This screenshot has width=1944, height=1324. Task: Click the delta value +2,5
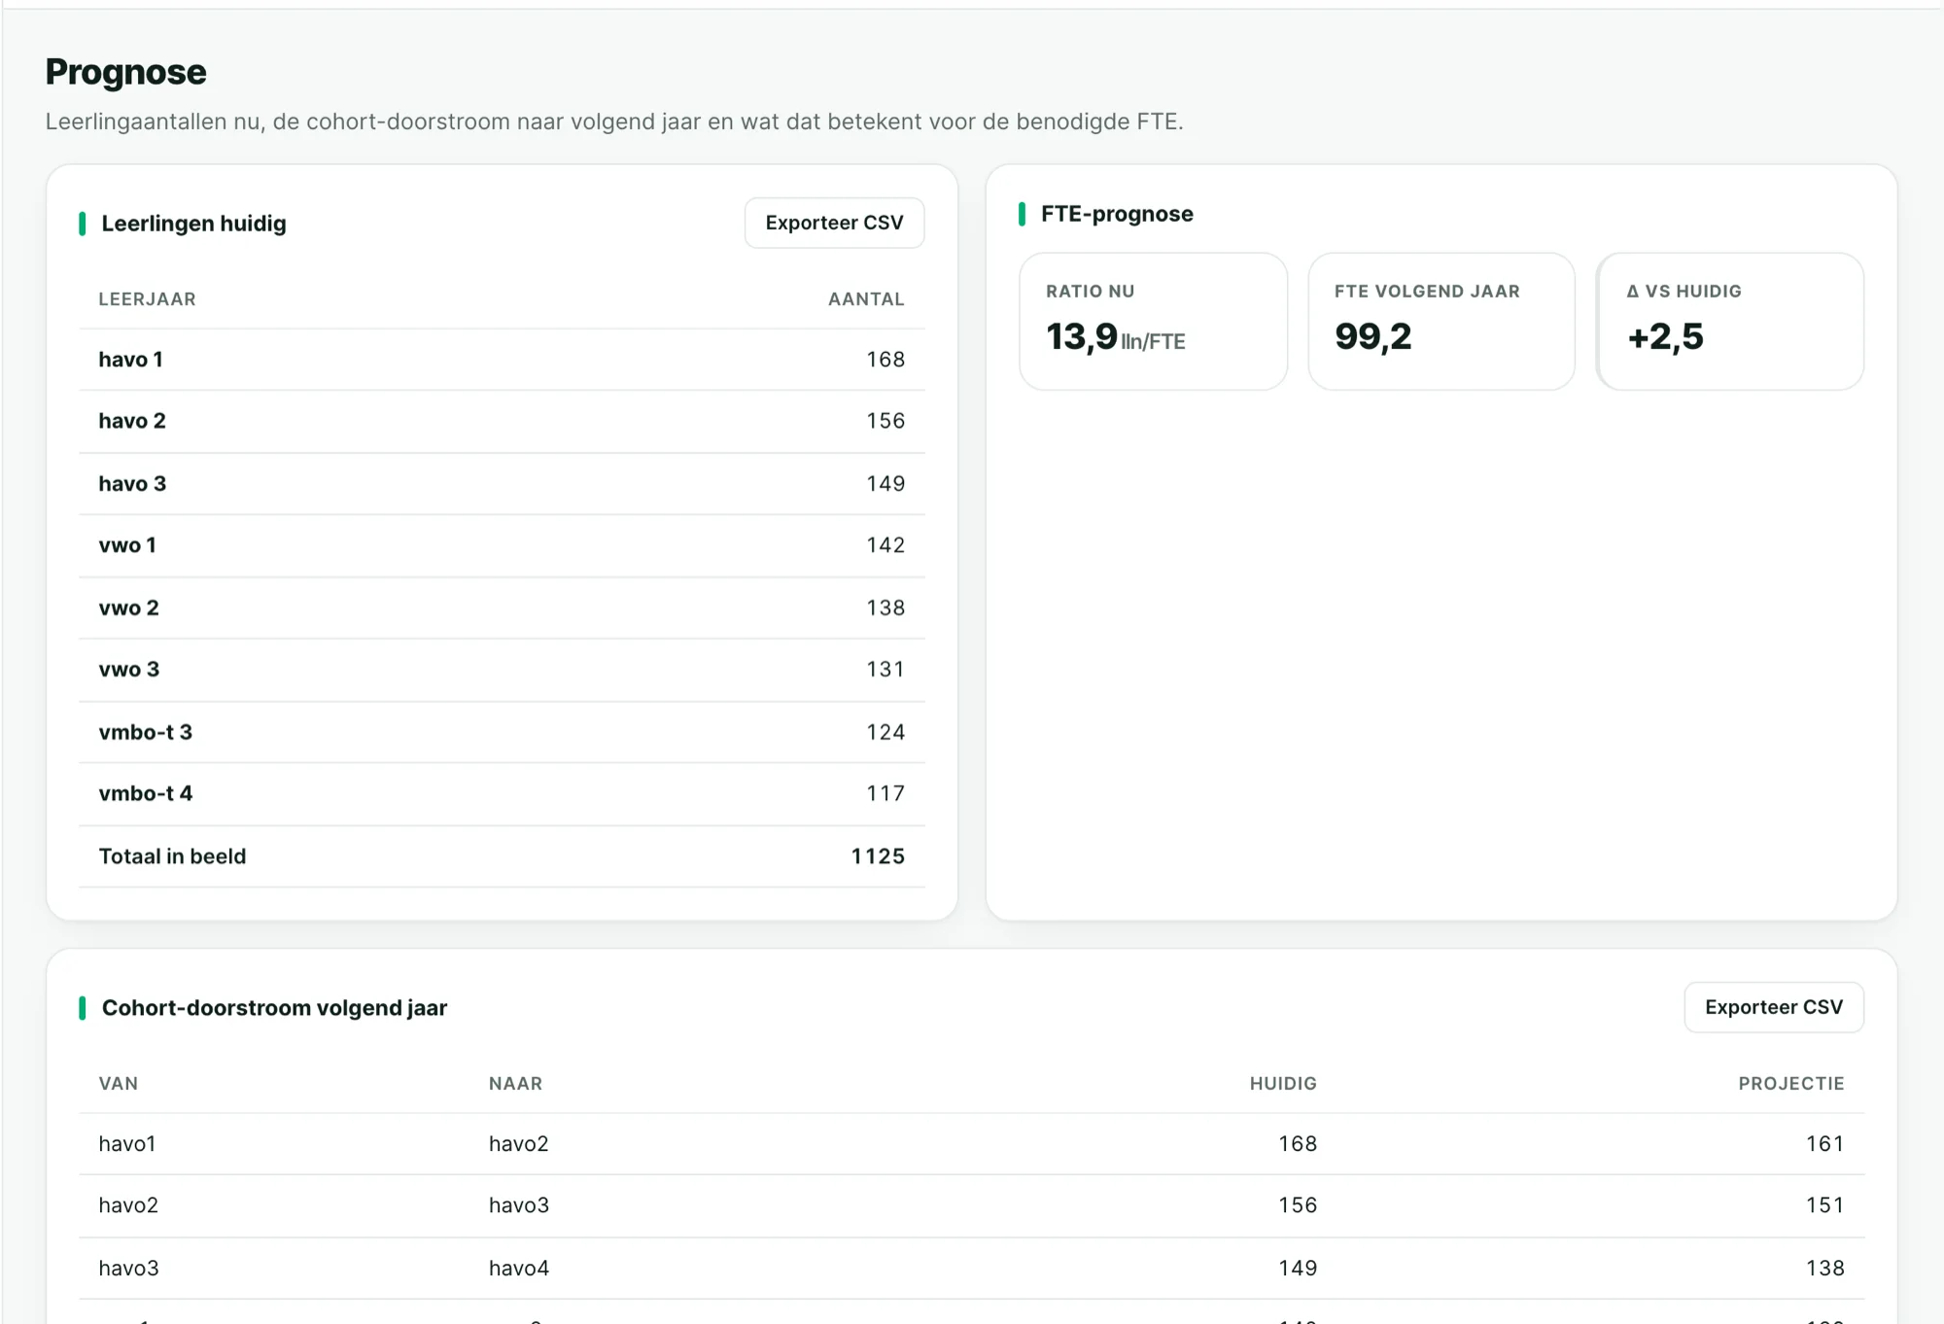pos(1665,336)
